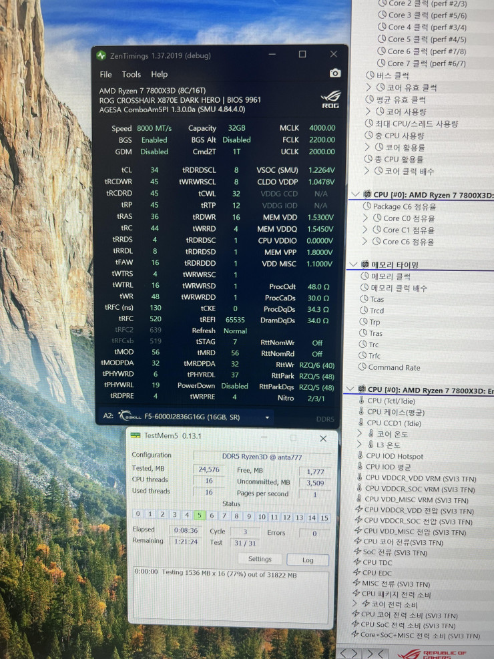The image size is (494, 659).
Task: Close the TestMem5 window
Action: (x=323, y=439)
